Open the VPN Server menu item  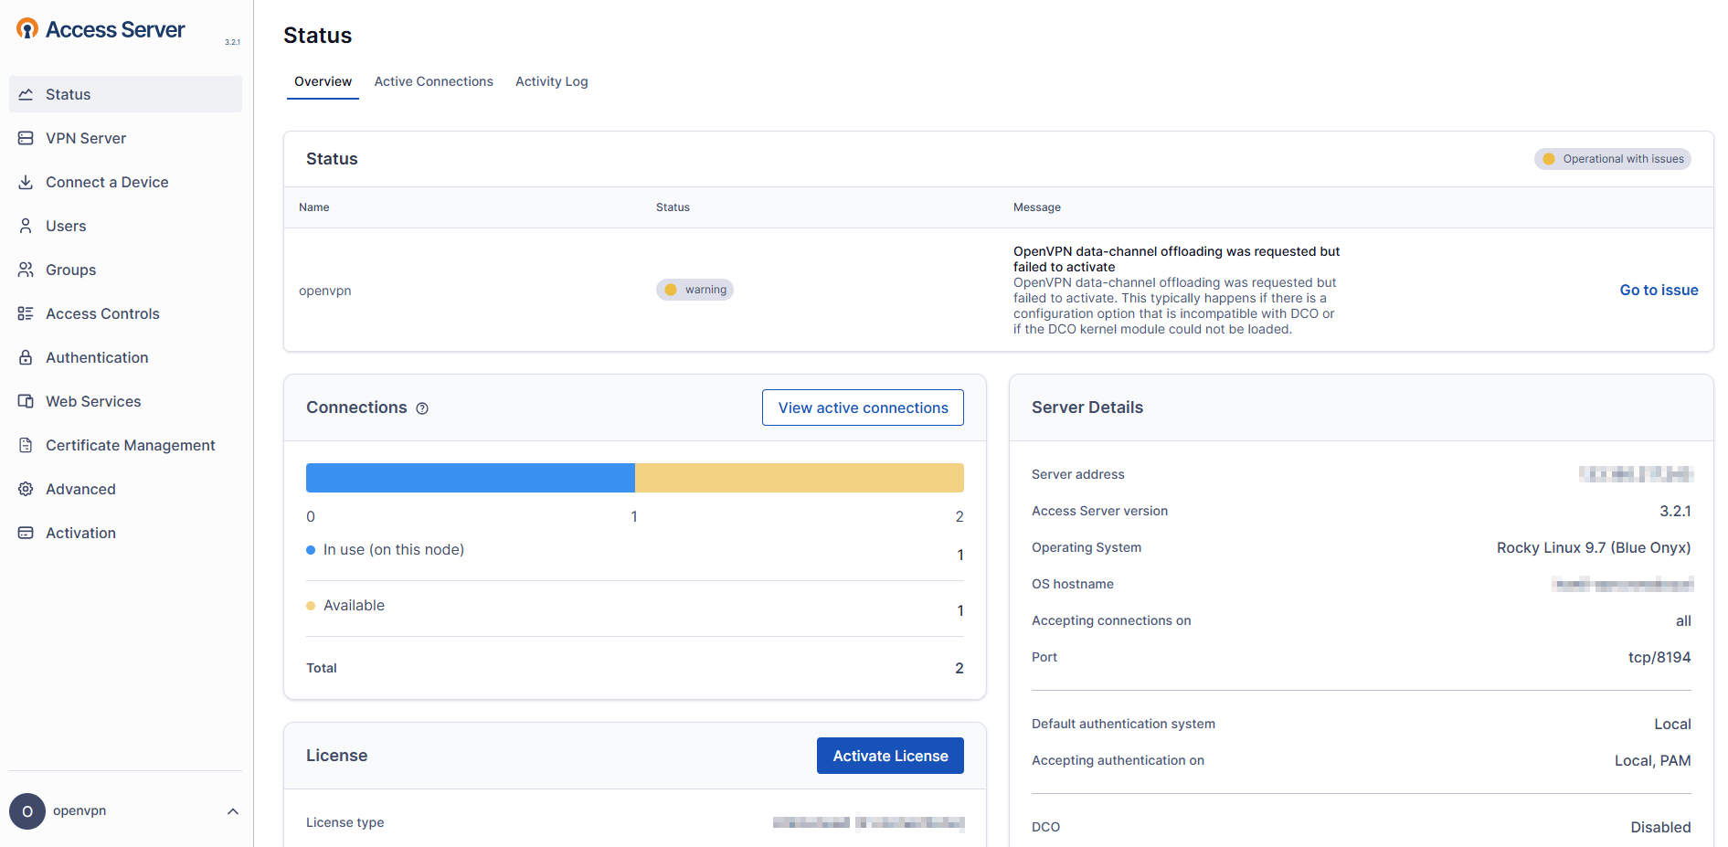point(125,138)
